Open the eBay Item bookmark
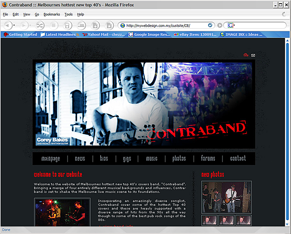The image size is (291, 234). tap(195, 34)
